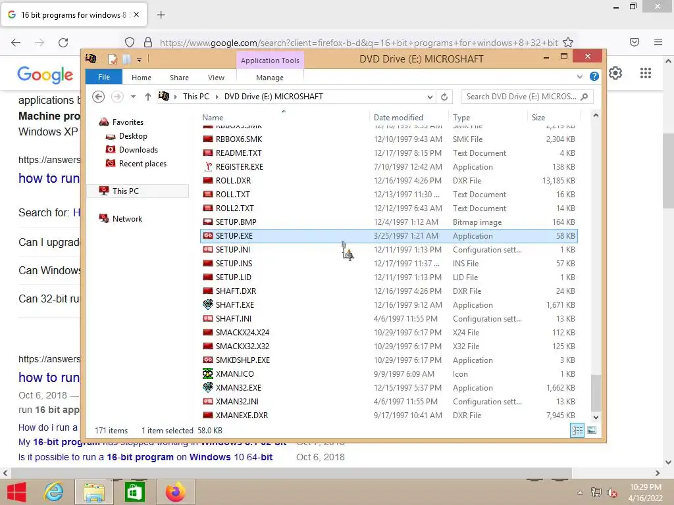Open Google settings gear in Firefox
This screenshot has height=505, width=674.
615,74
